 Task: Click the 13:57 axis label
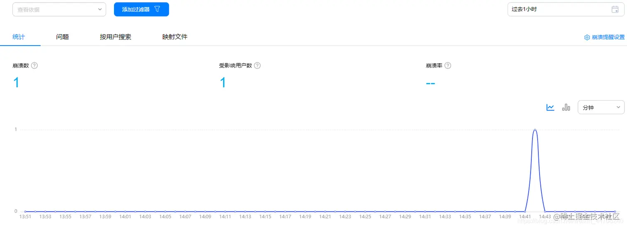[85, 216]
